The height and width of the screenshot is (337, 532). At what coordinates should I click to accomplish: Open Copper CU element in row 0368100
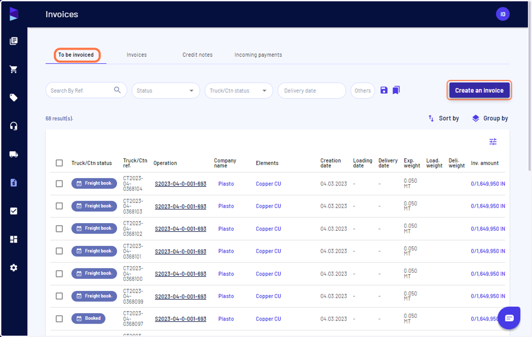click(268, 274)
